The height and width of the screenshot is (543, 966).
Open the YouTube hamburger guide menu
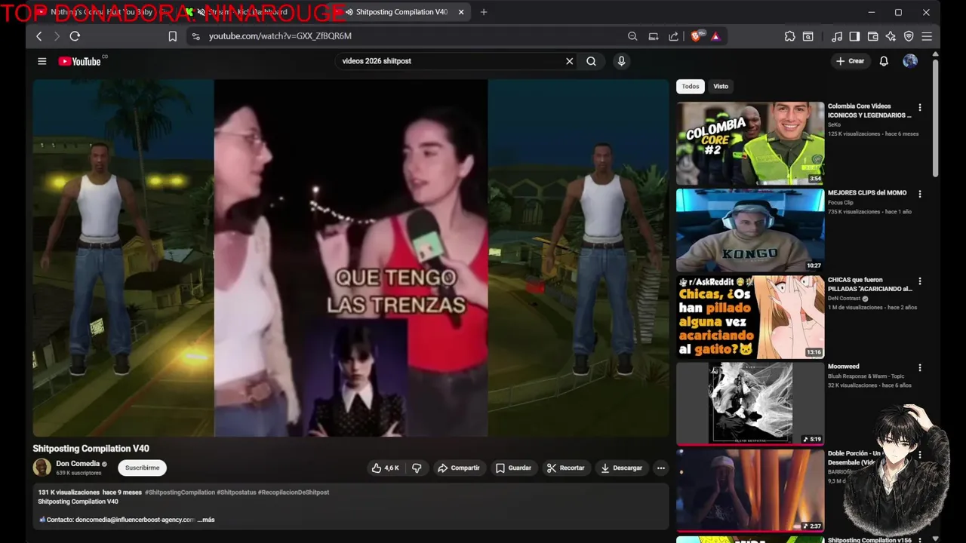(42, 61)
